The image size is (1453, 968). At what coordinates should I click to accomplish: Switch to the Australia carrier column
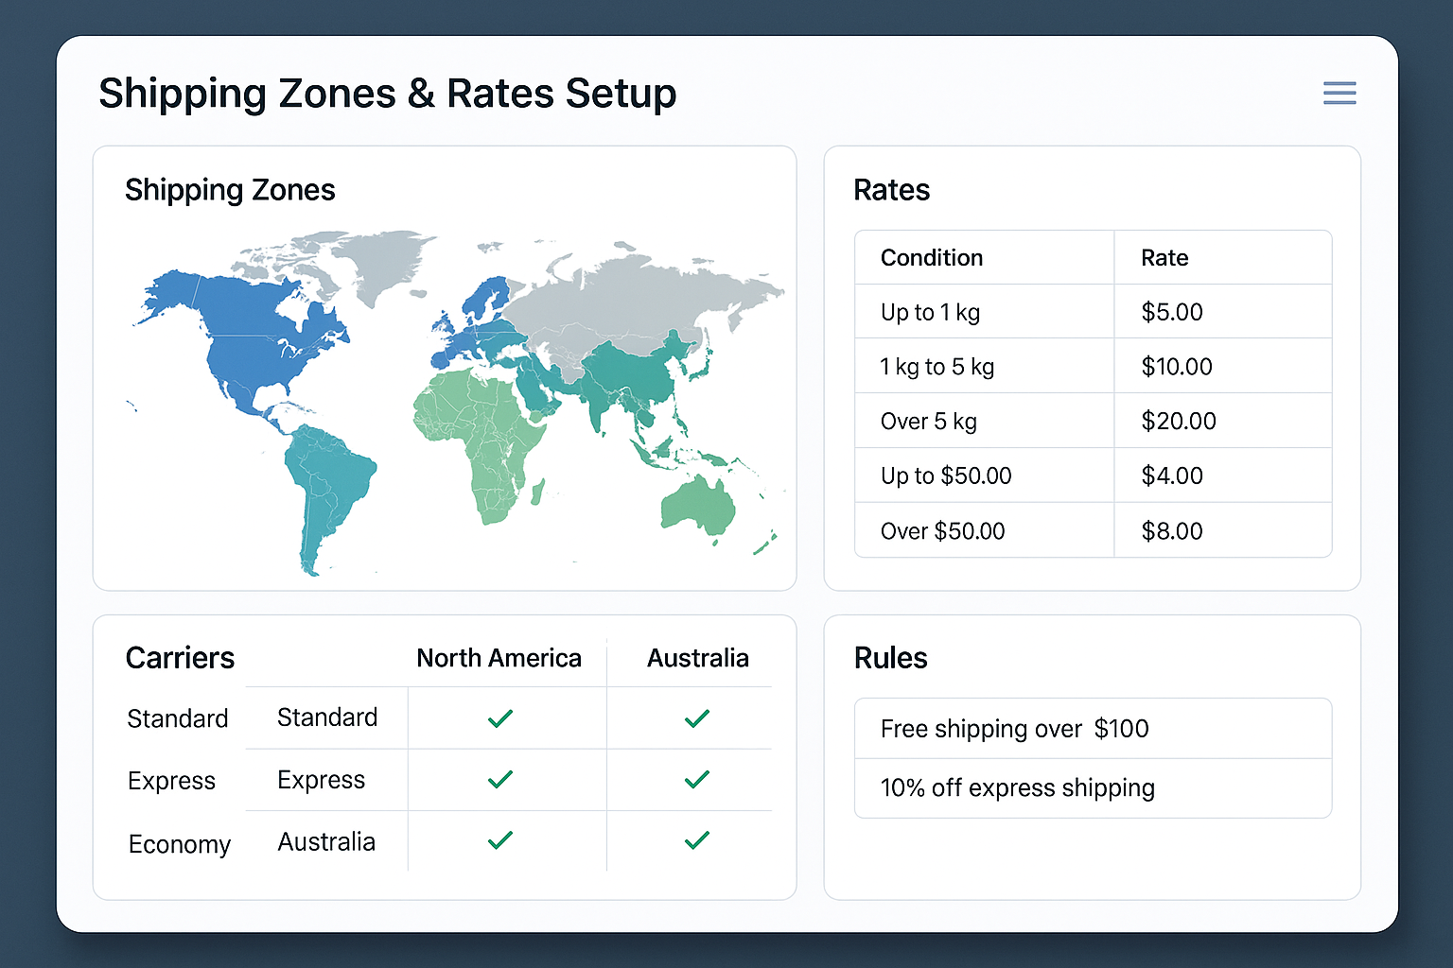[698, 658]
